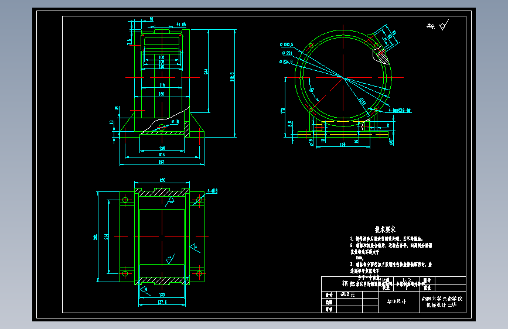Select the 1:3 scale value in title block
The image size is (508, 329).
[406, 280]
